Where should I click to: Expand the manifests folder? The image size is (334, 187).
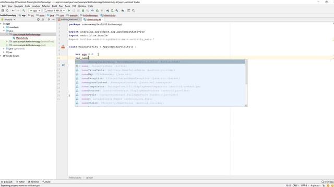pos(4,27)
